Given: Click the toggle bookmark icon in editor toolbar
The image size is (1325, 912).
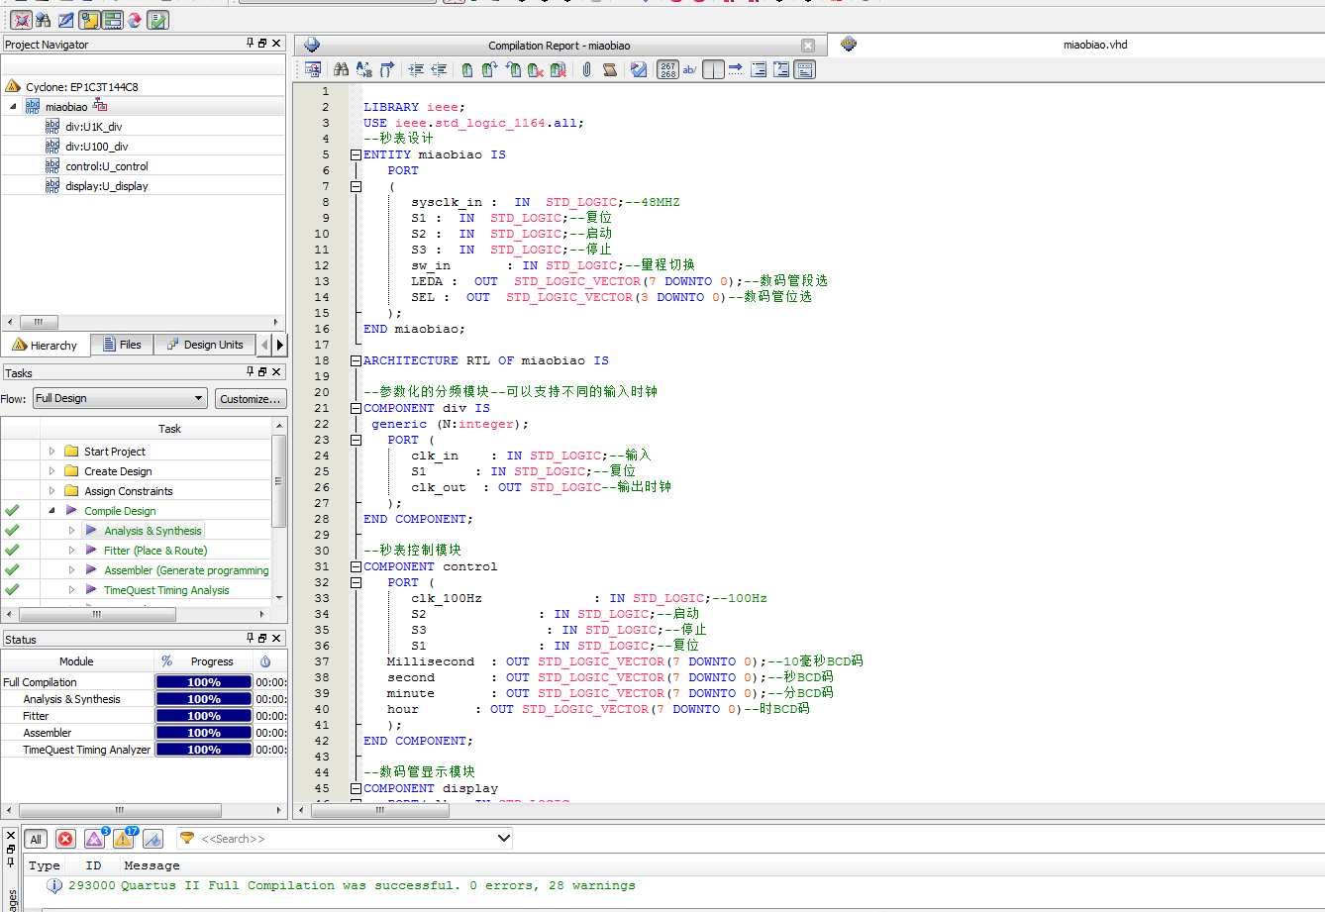Looking at the screenshot, I should 467,69.
